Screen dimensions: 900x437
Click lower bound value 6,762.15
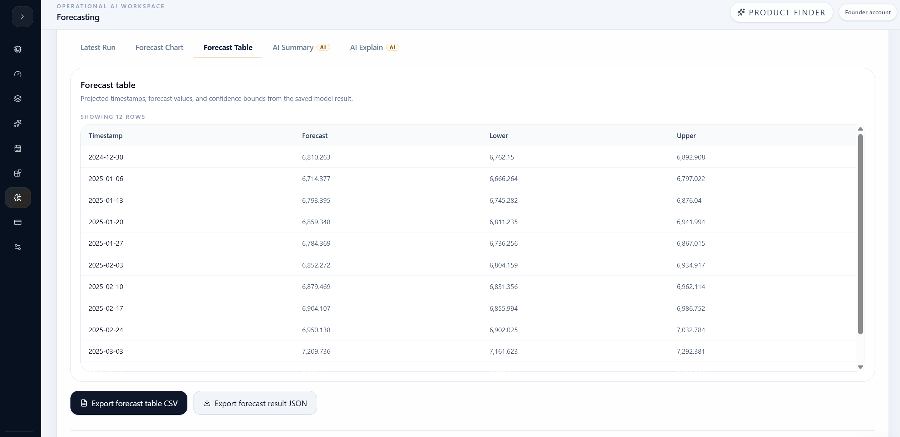502,157
